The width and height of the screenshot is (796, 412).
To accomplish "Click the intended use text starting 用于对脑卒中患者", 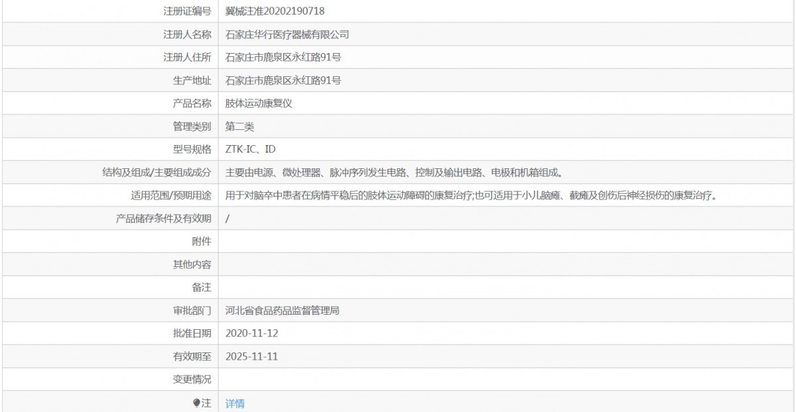I will pos(472,195).
